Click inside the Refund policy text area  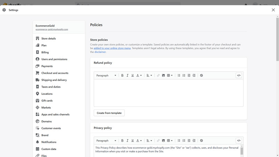[x=168, y=93]
